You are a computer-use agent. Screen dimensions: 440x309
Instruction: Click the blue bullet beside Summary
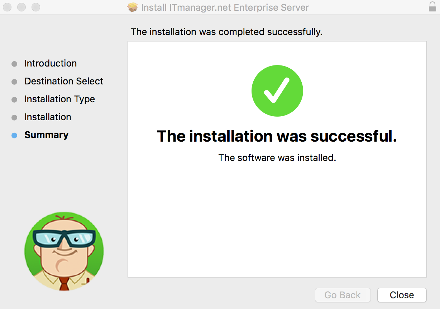(14, 135)
